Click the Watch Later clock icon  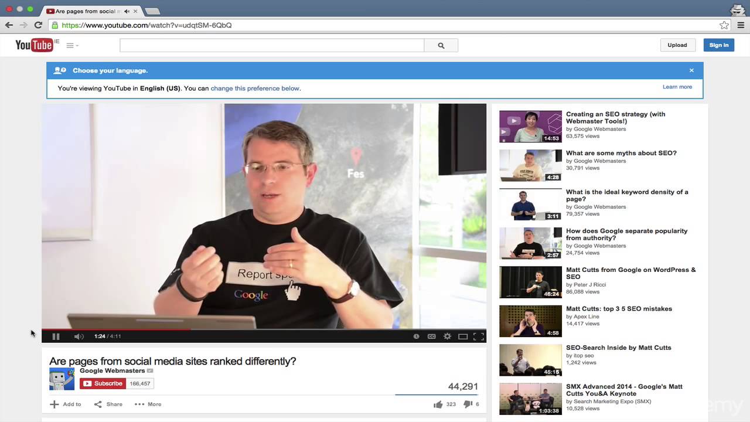click(417, 336)
